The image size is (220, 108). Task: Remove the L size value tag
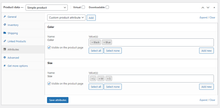click(x=92, y=79)
